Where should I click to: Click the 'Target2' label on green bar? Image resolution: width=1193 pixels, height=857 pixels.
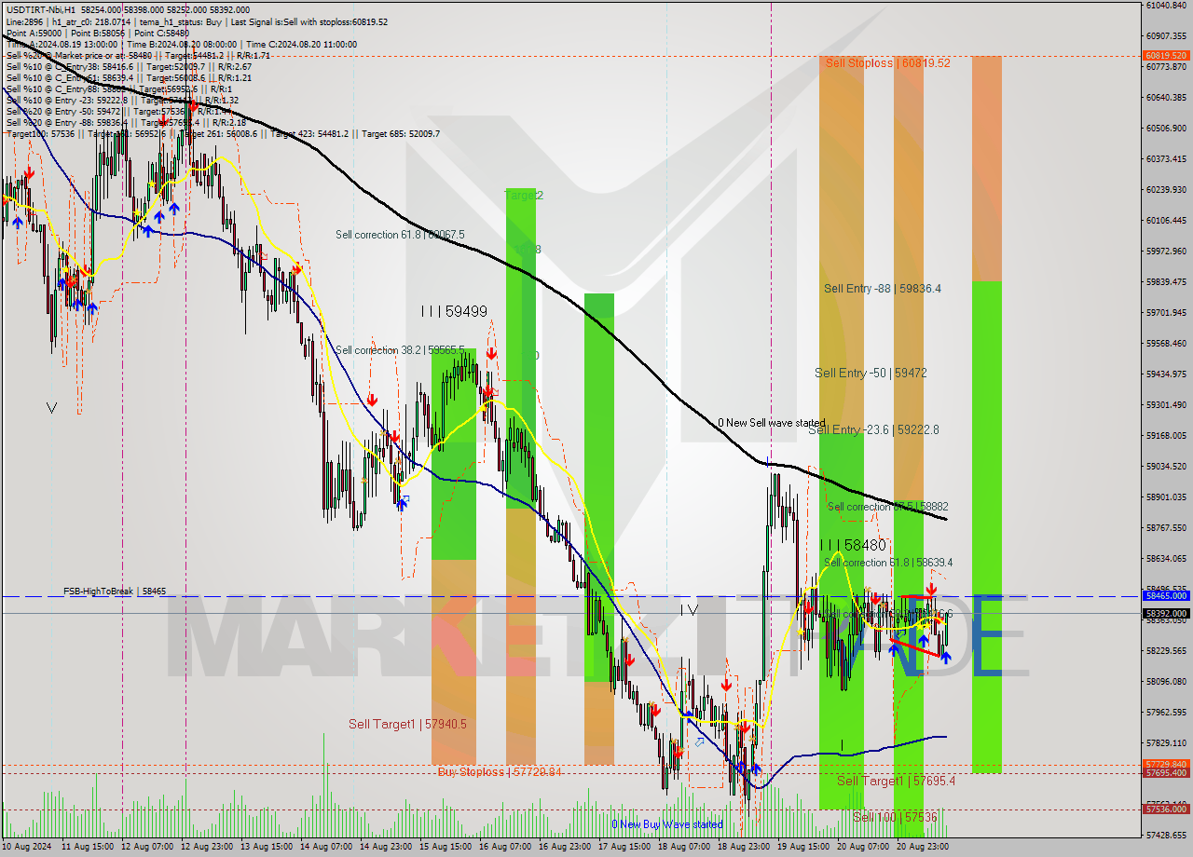(524, 195)
